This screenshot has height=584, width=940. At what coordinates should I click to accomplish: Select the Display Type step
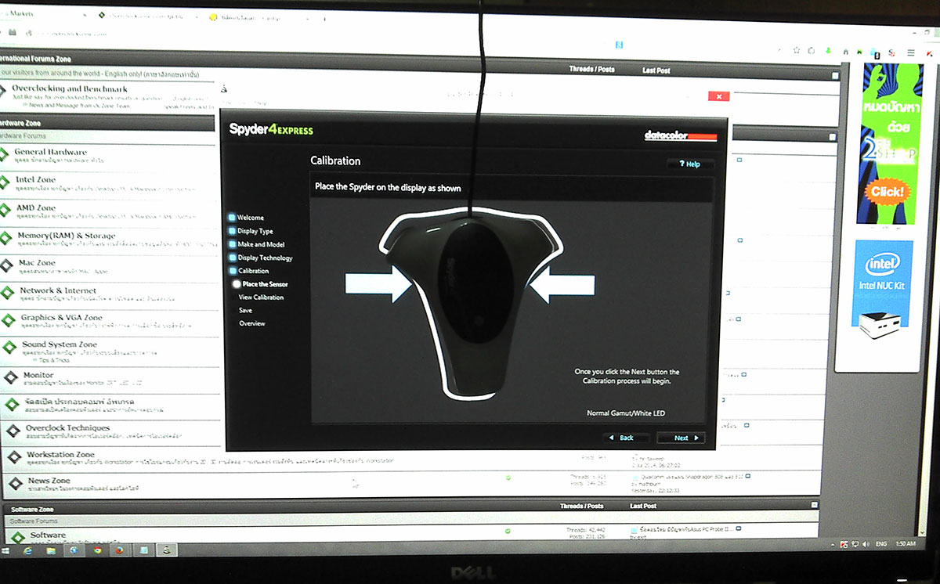tap(251, 231)
